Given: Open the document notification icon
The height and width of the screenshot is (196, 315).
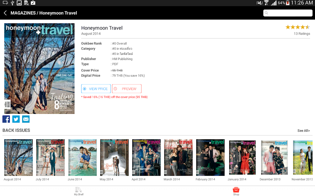Looking at the screenshot, I should [x=26, y=3].
